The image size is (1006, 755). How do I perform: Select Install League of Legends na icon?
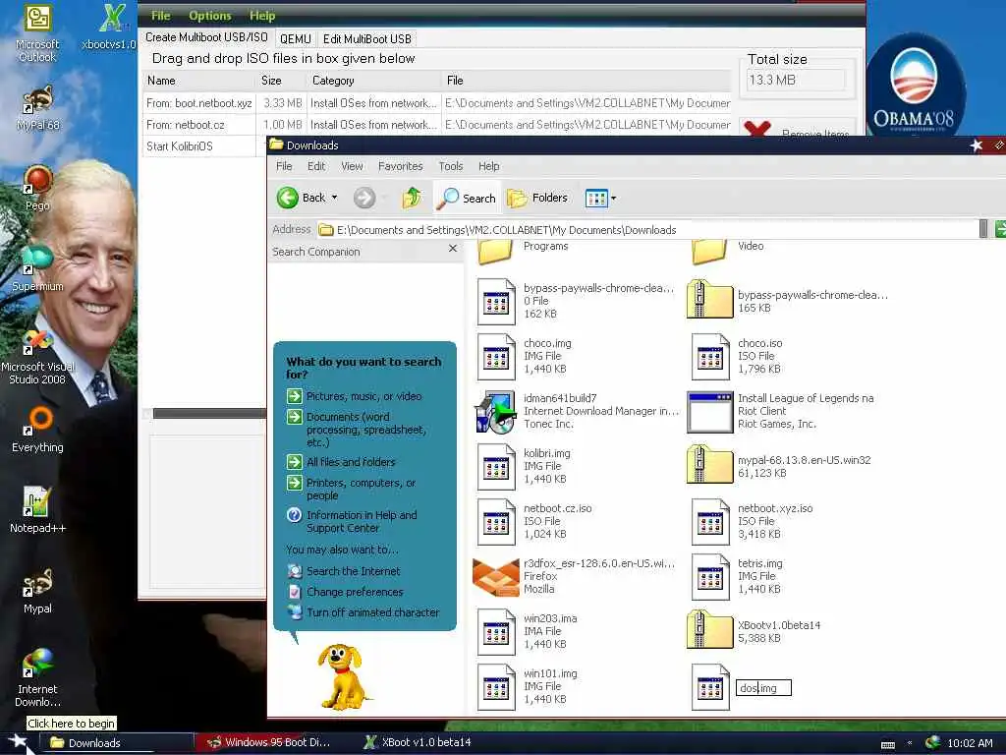[x=709, y=412]
